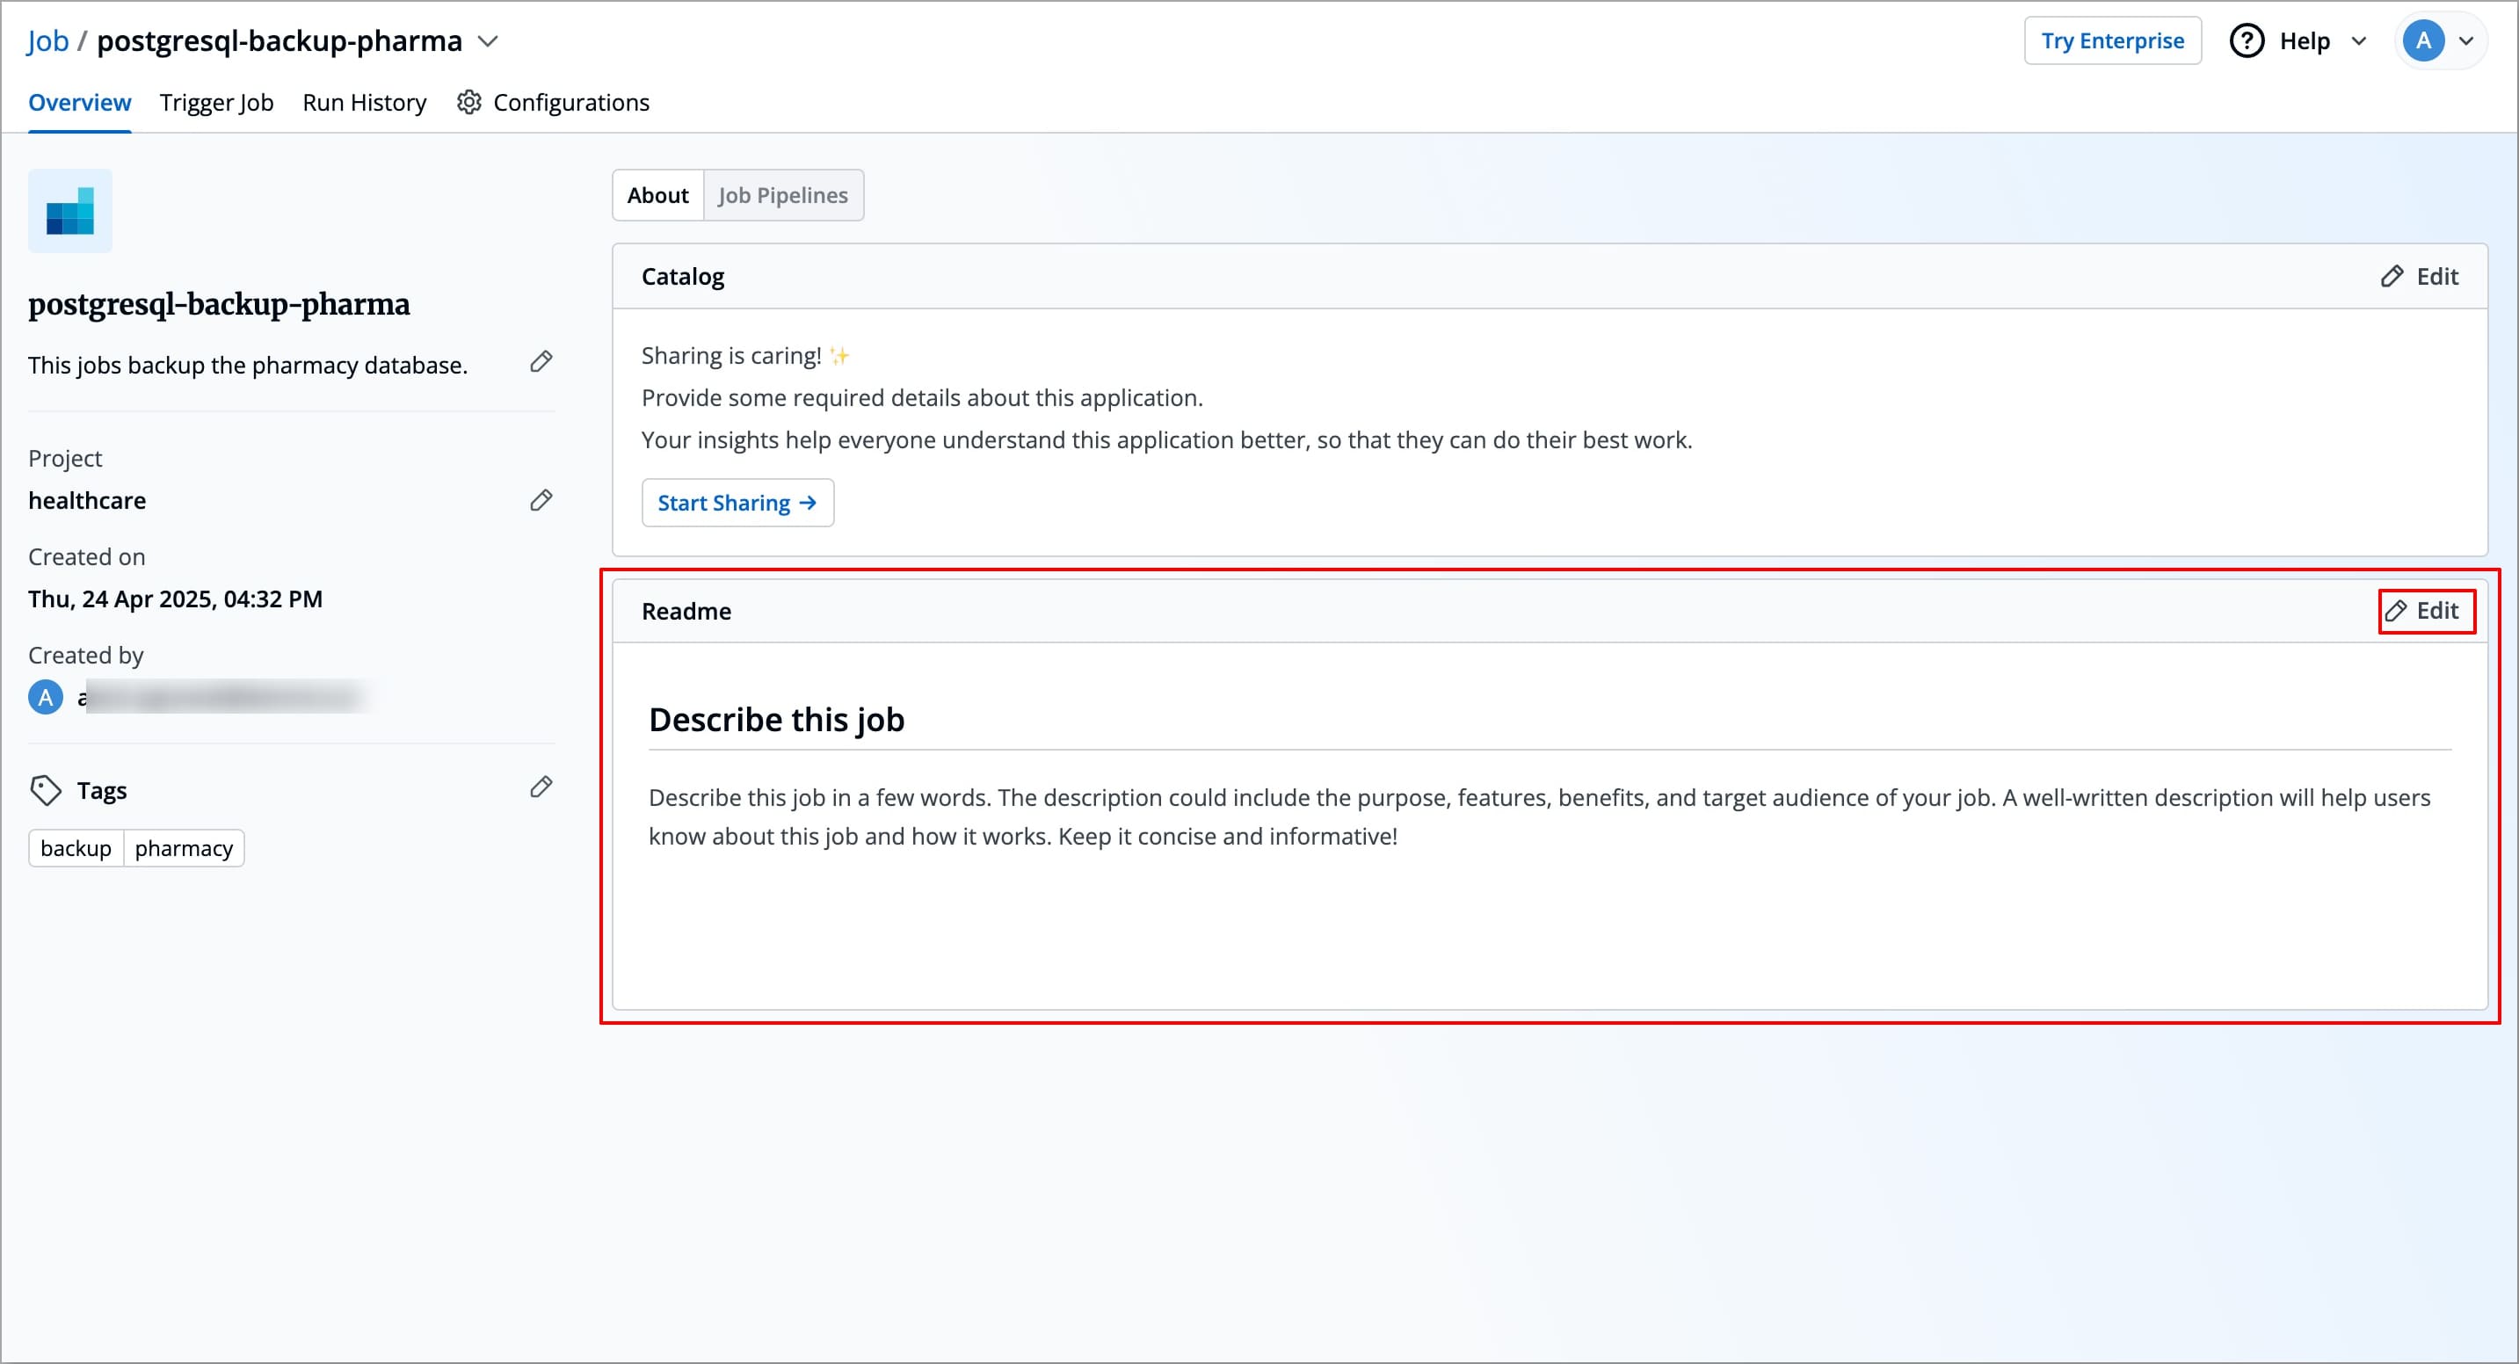
Task: Switch to the Job Pipelines tab
Action: 782,194
